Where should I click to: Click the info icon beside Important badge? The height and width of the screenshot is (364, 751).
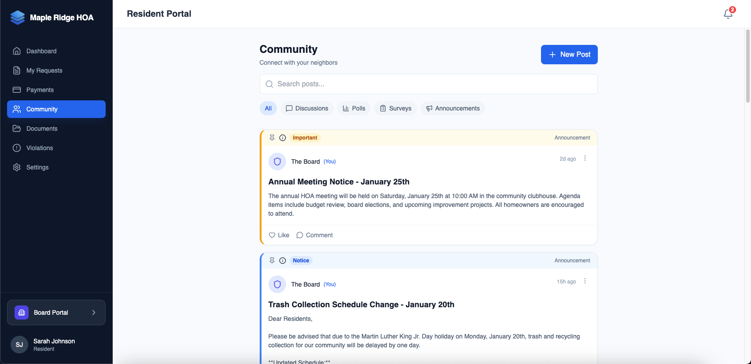click(x=283, y=138)
